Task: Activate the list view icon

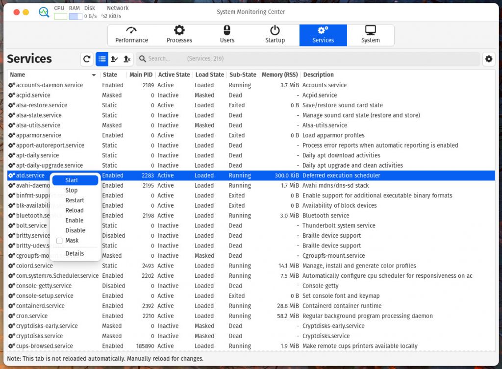Action: [x=102, y=59]
